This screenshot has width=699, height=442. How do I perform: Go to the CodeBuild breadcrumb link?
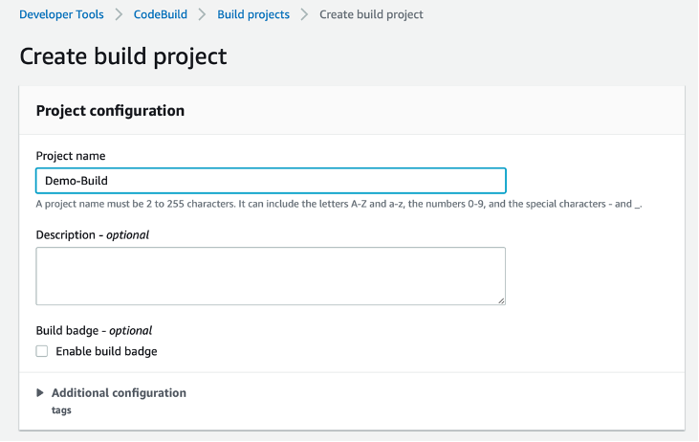click(160, 14)
